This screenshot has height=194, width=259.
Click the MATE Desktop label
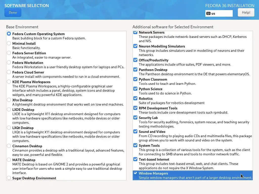[24, 160]
